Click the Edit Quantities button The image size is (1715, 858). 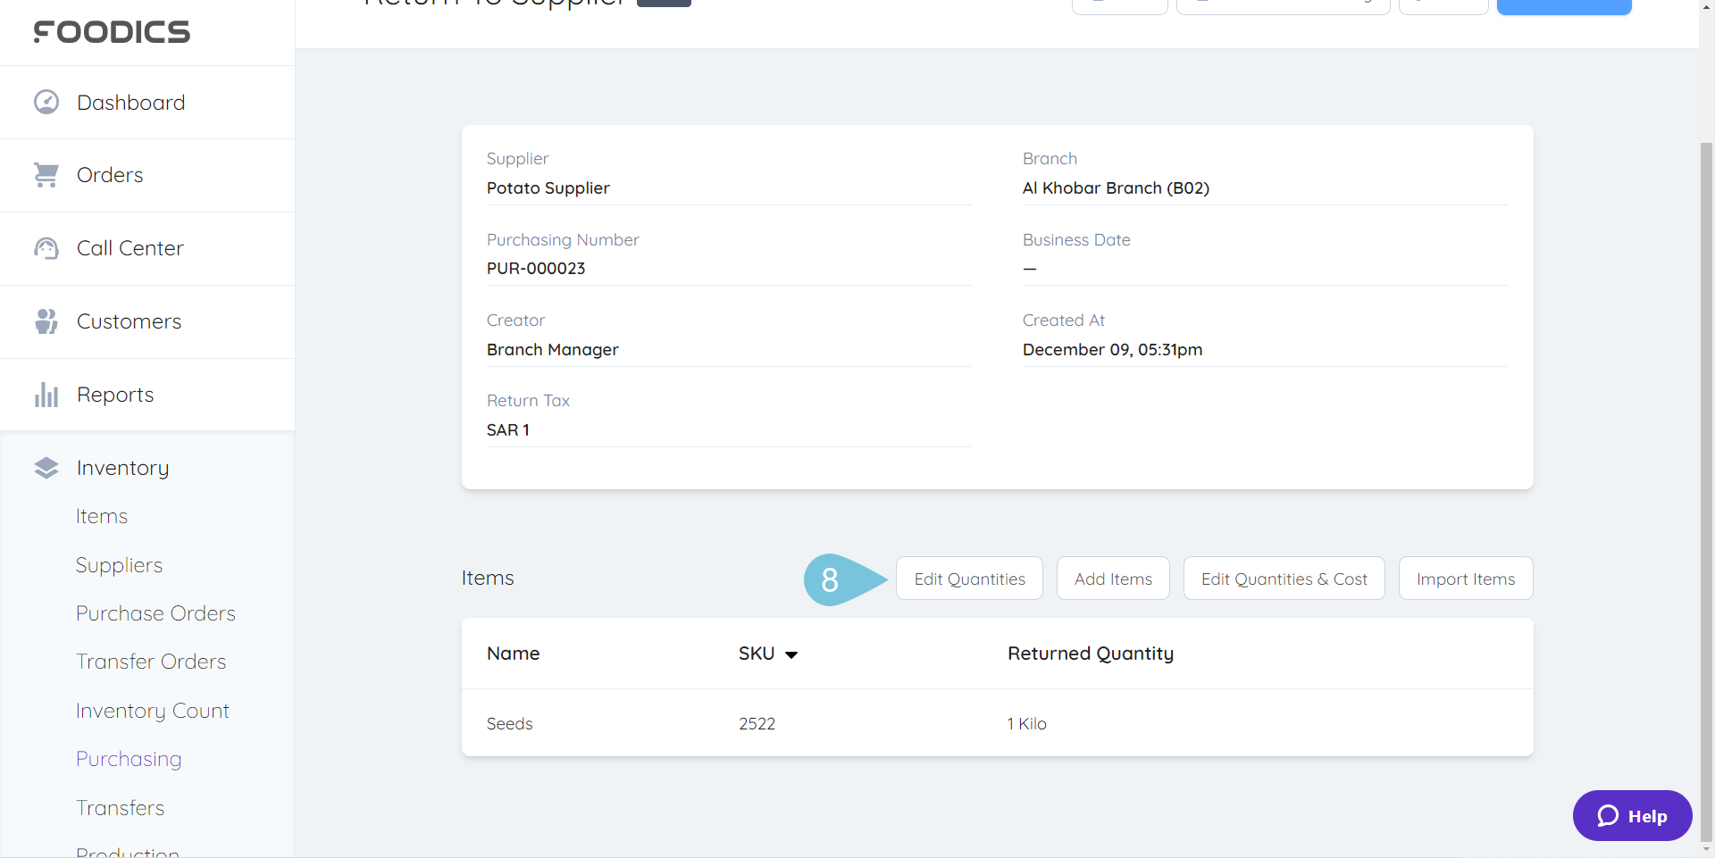point(969,578)
